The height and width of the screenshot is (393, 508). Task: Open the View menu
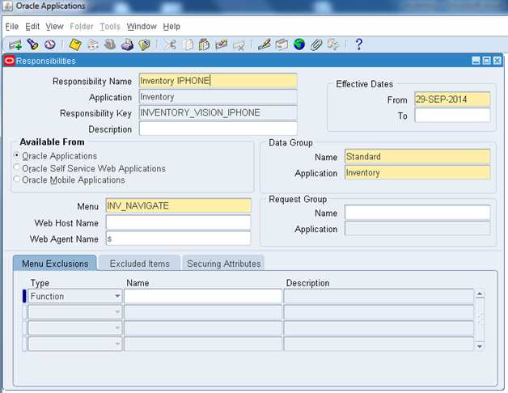(54, 27)
